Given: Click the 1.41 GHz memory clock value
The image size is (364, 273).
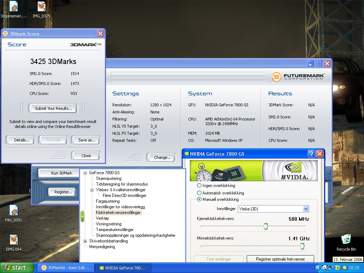Looking at the screenshot, I should point(299,239).
